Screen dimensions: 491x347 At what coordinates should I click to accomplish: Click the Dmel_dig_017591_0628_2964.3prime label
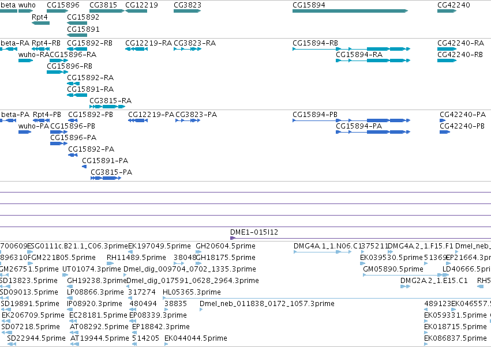tap(193, 281)
